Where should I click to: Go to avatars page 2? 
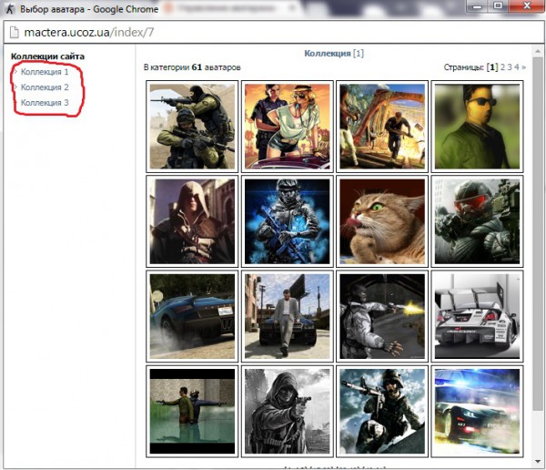pos(503,66)
